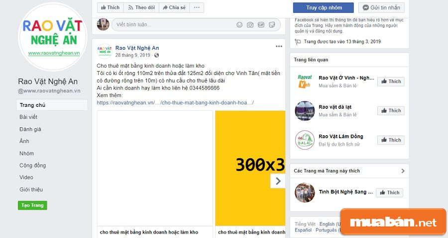Open the raovatnghean.vn link in post
The width and height of the screenshot is (448, 238).
coord(175,103)
